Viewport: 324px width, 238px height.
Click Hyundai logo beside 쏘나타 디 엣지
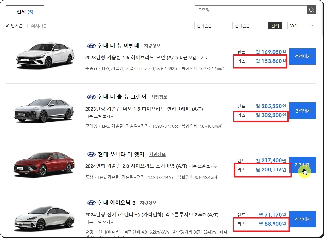[x=91, y=154]
